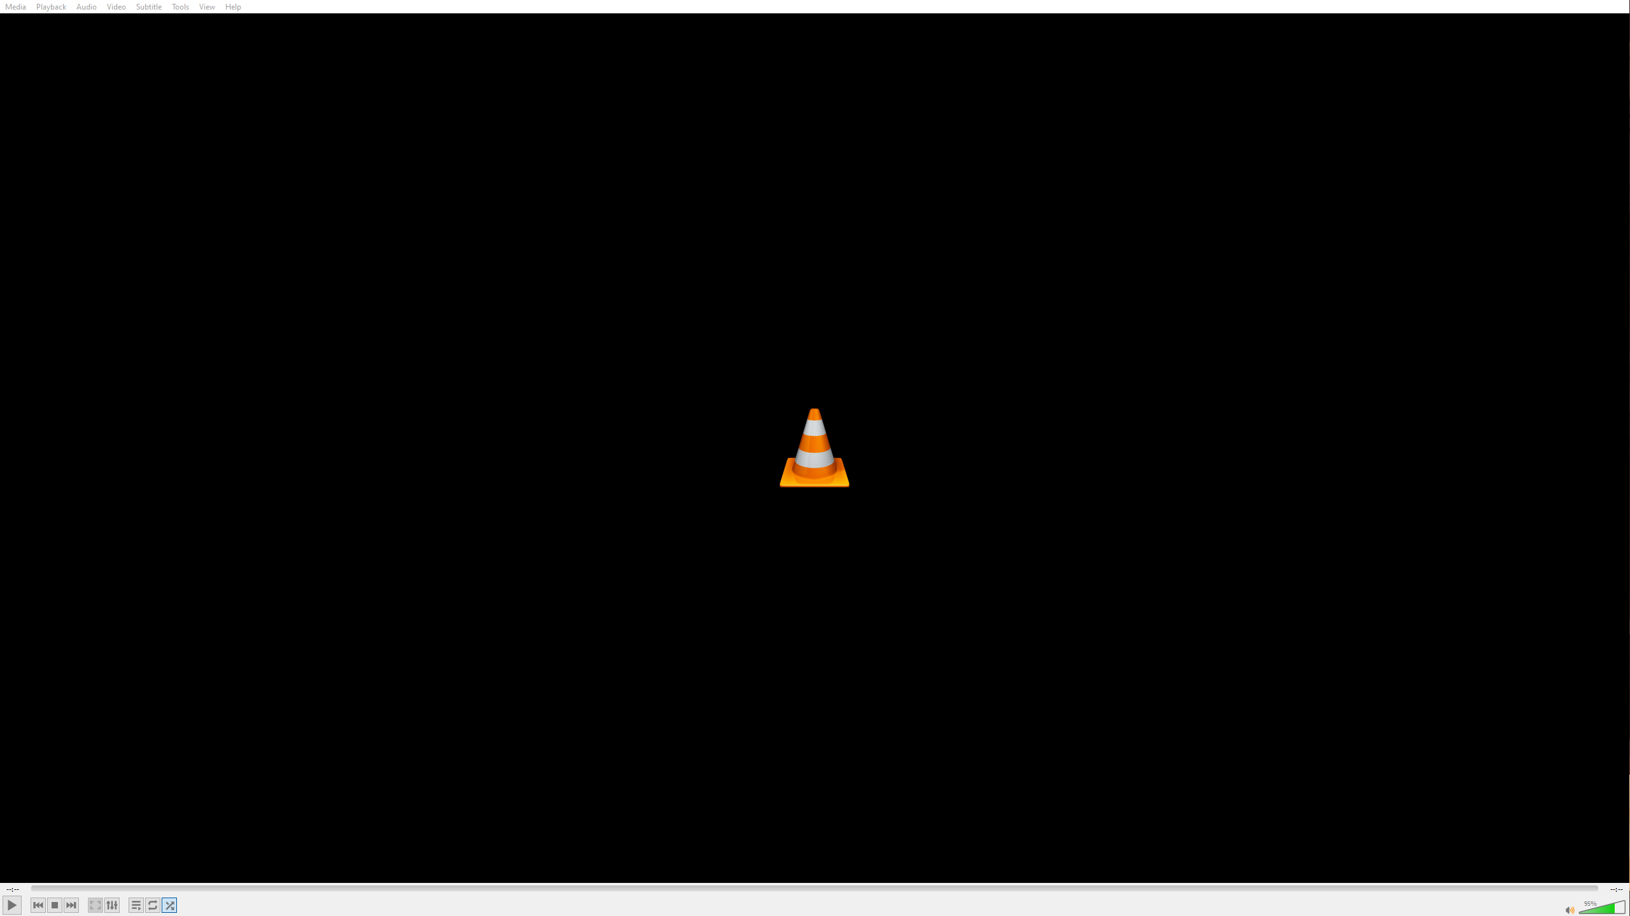1630x916 pixels.
Task: Open the Playback menu
Action: coord(50,7)
